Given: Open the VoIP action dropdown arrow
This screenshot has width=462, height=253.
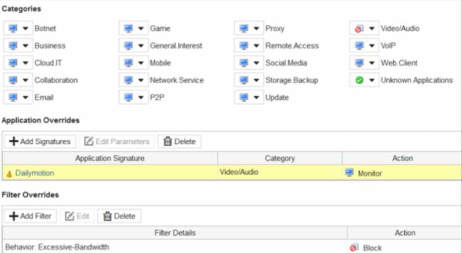Looking at the screenshot, I should pos(371,46).
